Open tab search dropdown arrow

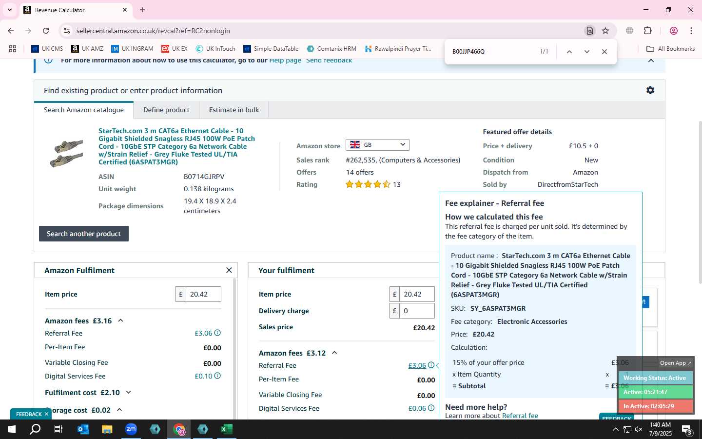point(9,10)
